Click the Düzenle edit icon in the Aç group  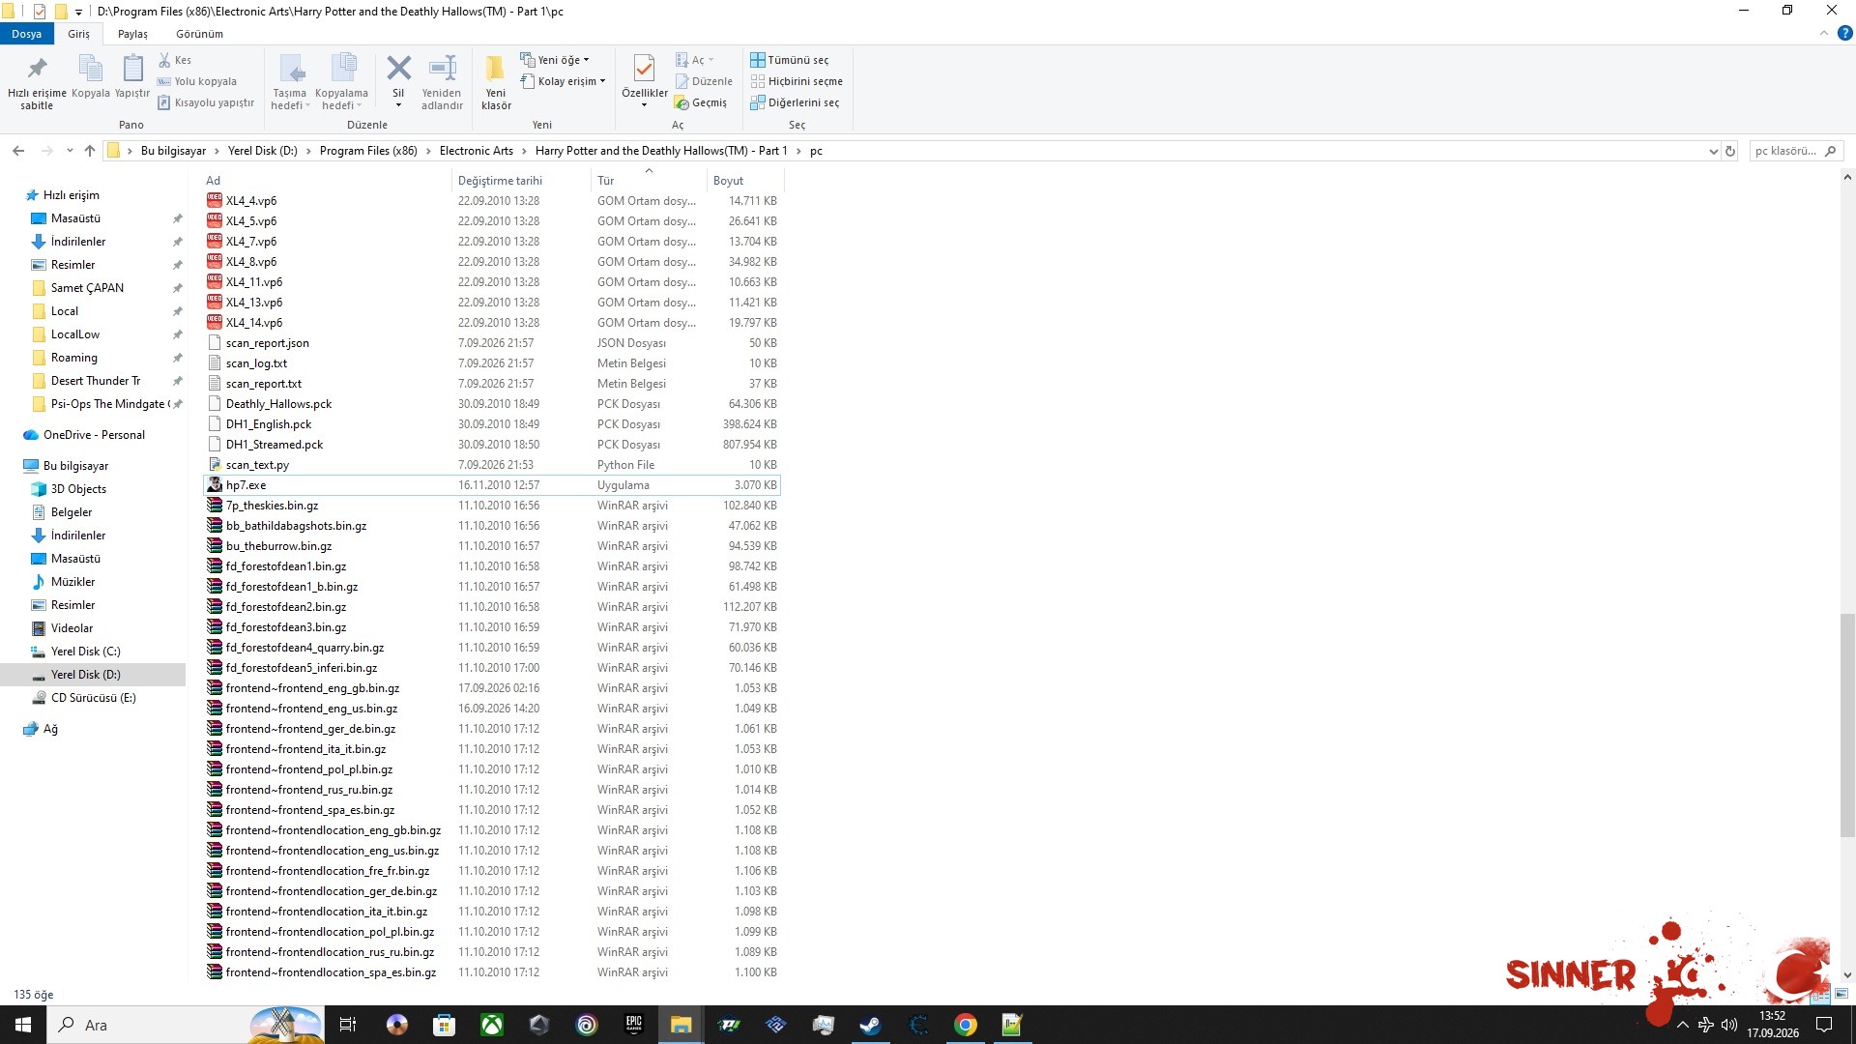tap(681, 81)
